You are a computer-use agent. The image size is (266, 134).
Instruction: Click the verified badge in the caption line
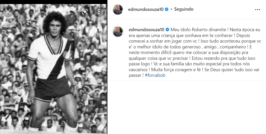tap(167, 30)
